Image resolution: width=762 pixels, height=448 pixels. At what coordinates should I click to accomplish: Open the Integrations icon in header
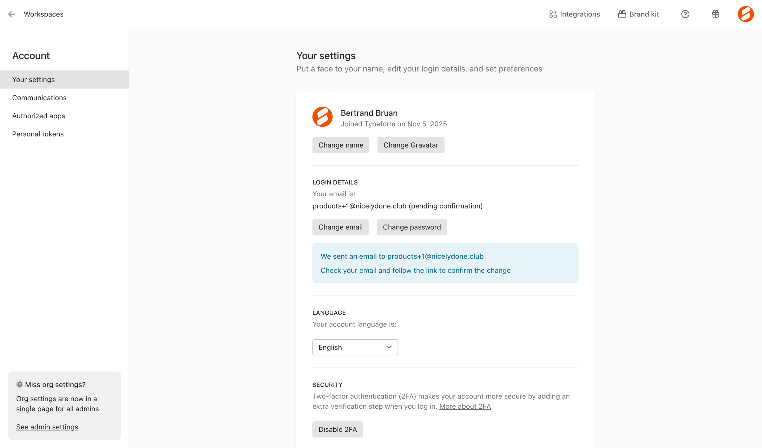(553, 14)
